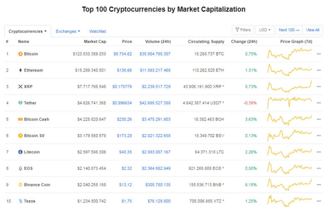The height and width of the screenshot is (209, 335).
Task: Open Bitcoin 7-day price graph
Action: coord(290,54)
